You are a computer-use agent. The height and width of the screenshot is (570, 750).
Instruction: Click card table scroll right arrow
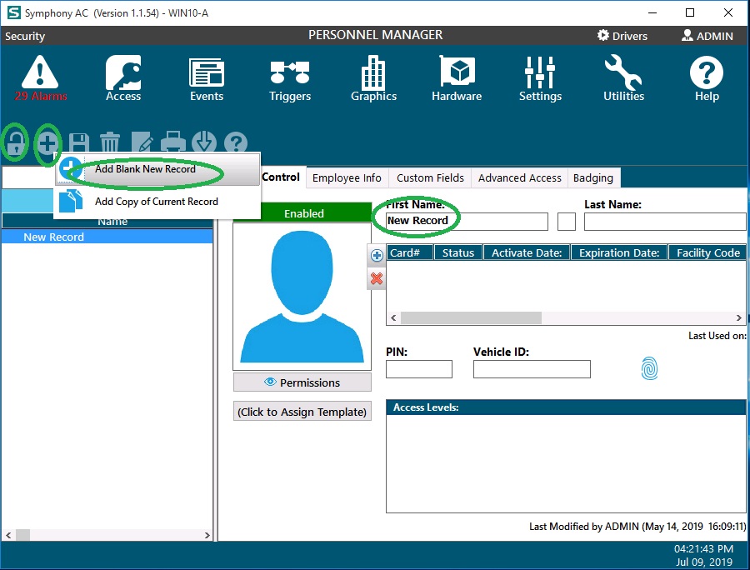pos(739,318)
